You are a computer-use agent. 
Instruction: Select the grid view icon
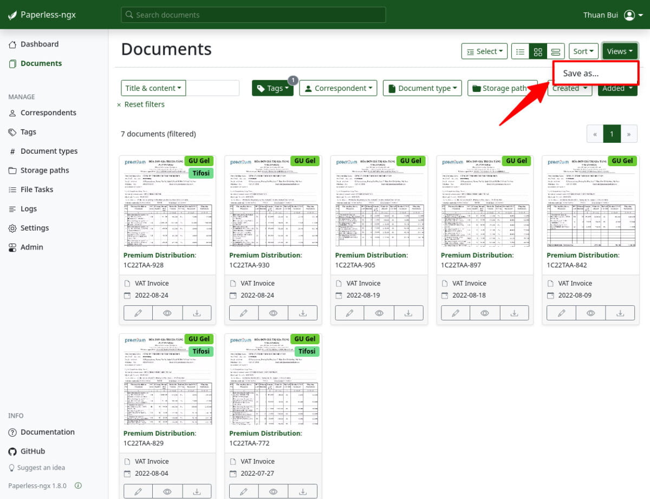click(x=538, y=51)
